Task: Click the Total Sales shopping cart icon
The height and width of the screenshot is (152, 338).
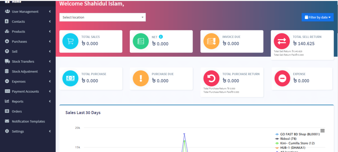Action: pos(70,41)
